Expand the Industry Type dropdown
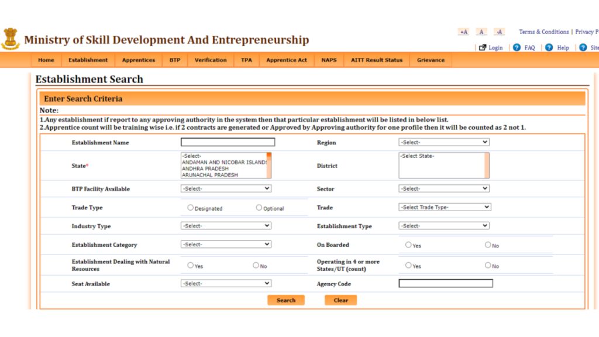The image size is (599, 337). pyautogui.click(x=226, y=226)
